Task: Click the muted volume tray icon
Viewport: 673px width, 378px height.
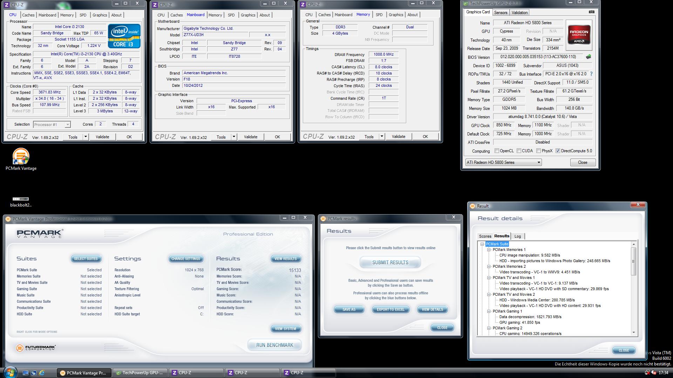Action: click(654, 373)
